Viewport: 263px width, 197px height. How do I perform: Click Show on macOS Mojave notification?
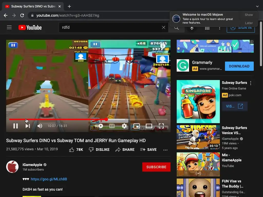tap(249, 15)
